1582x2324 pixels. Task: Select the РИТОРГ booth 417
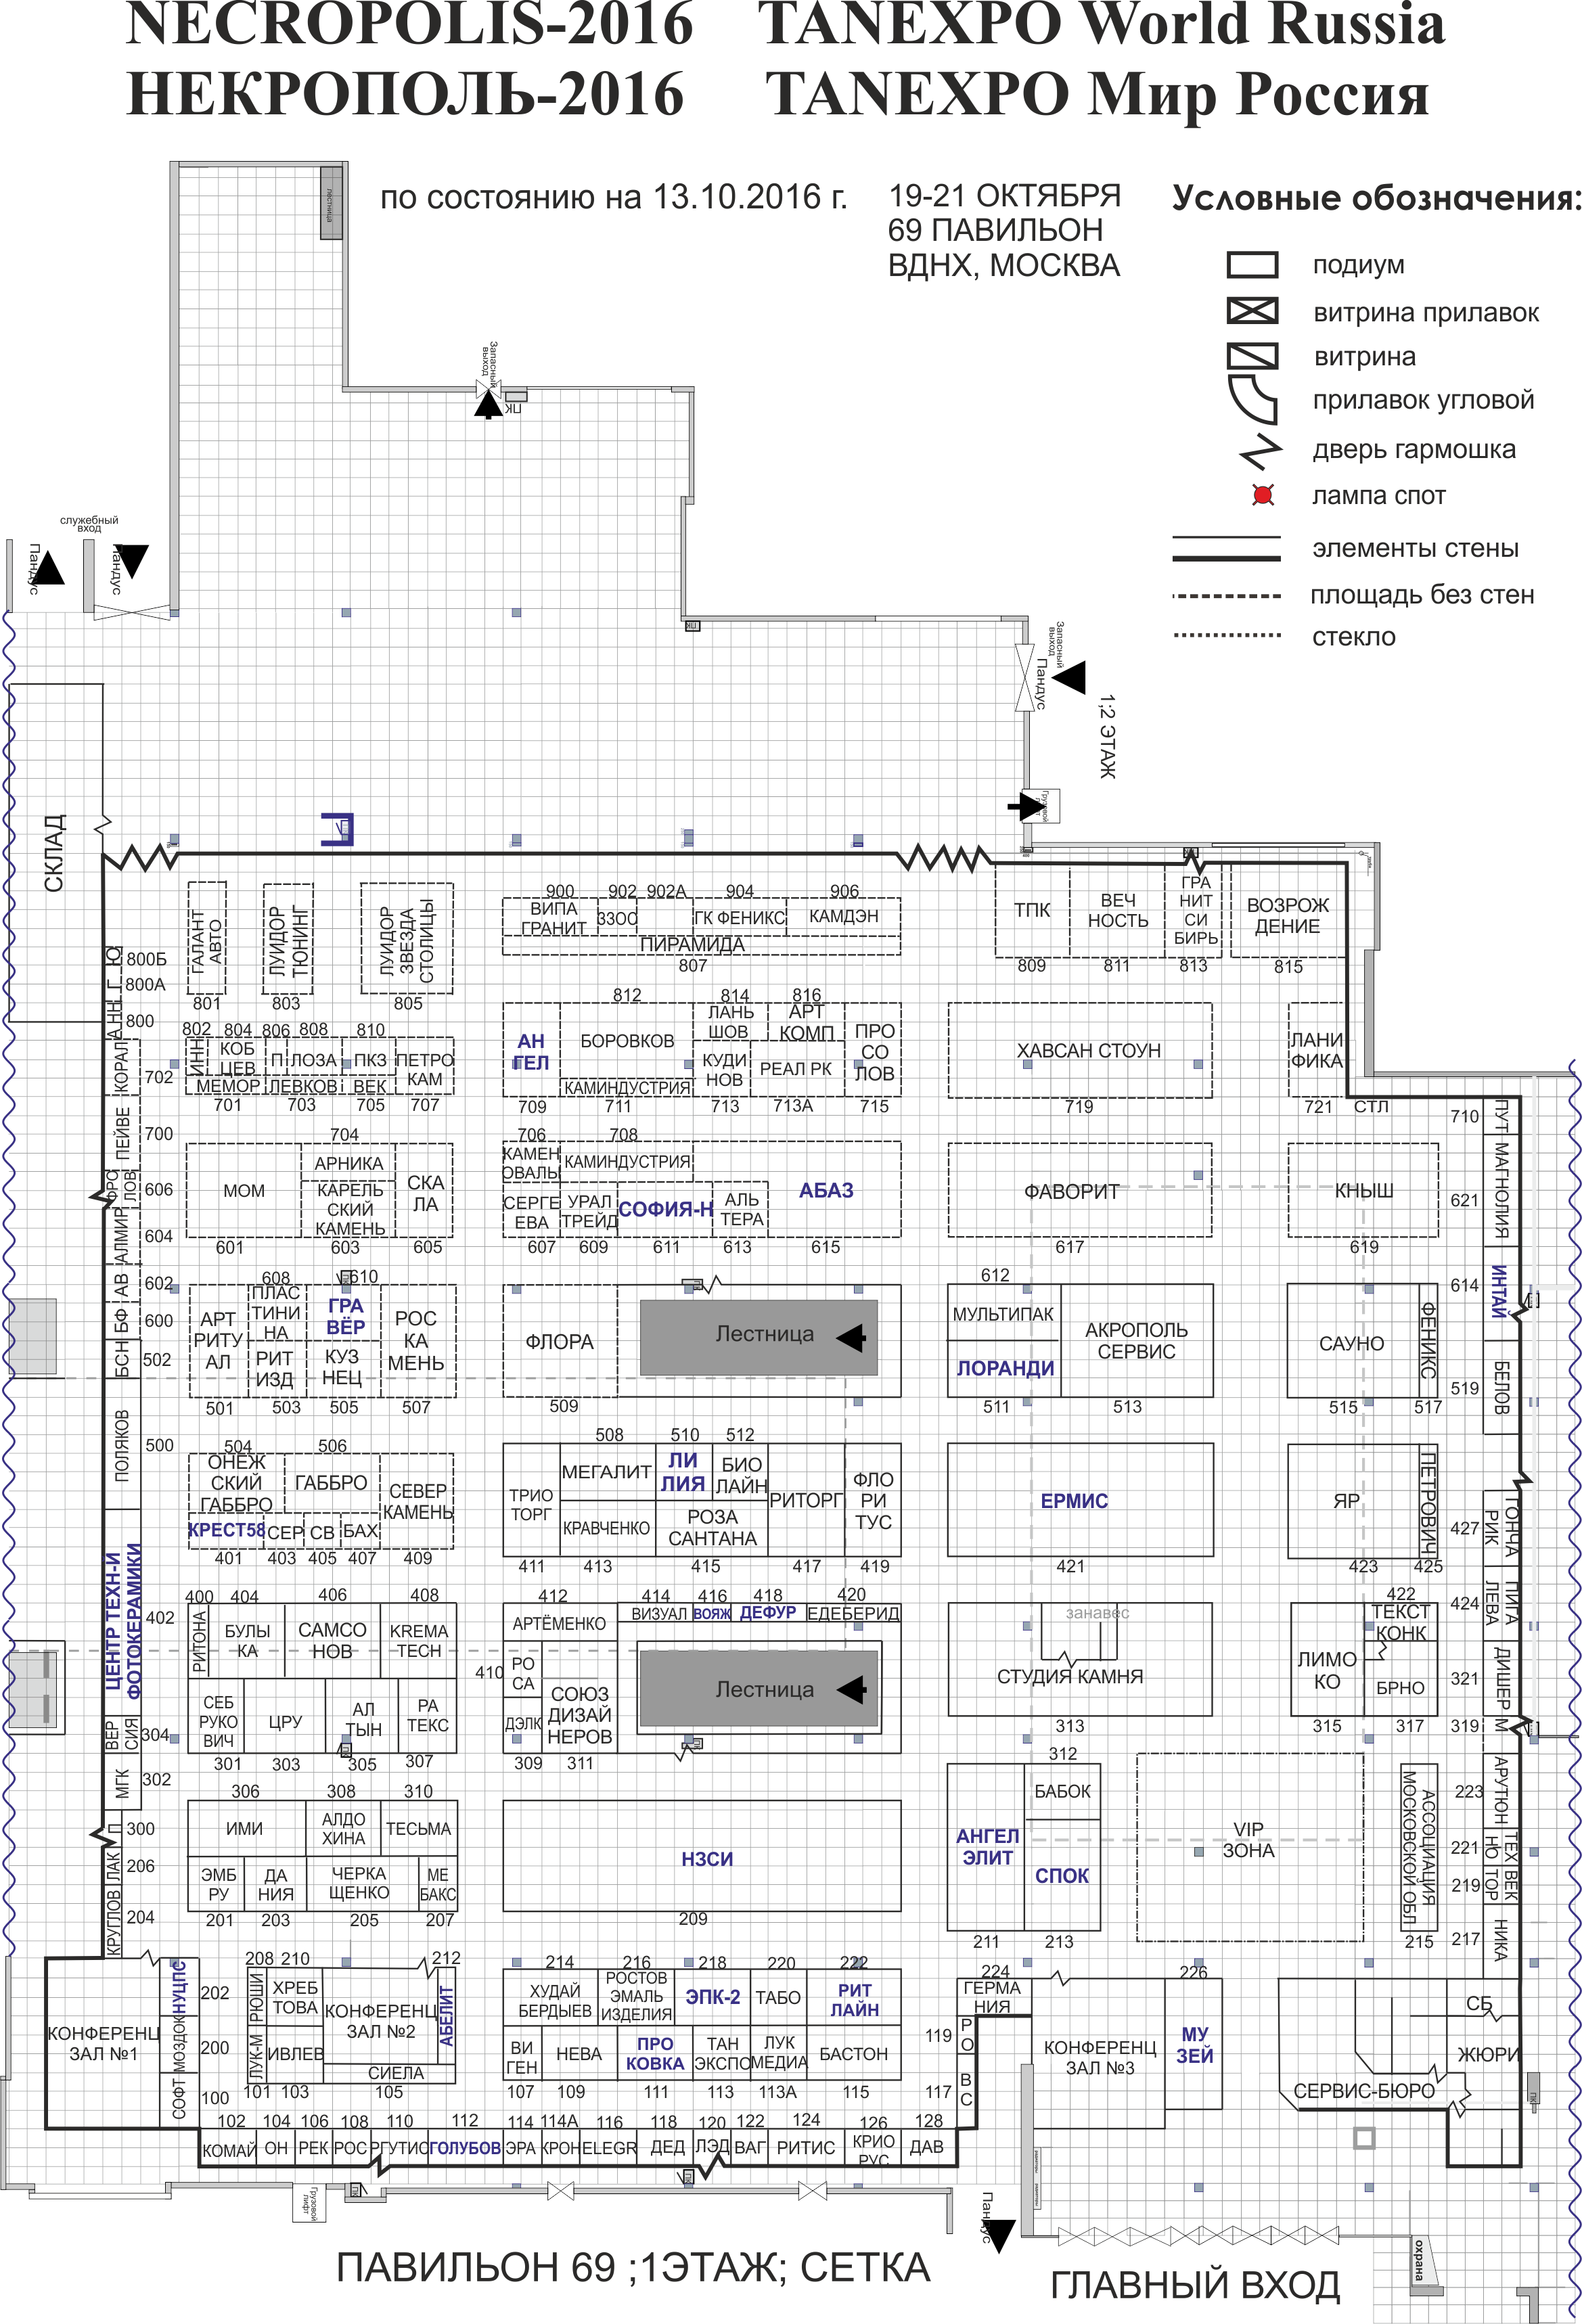click(x=806, y=1500)
